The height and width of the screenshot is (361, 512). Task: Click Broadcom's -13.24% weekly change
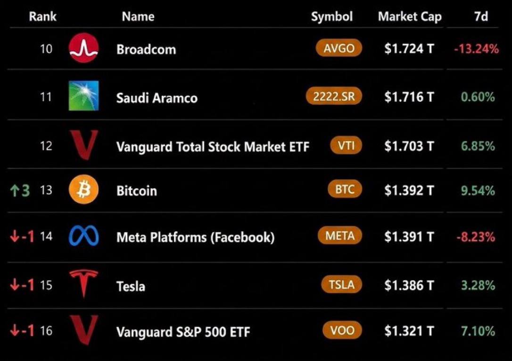(477, 49)
